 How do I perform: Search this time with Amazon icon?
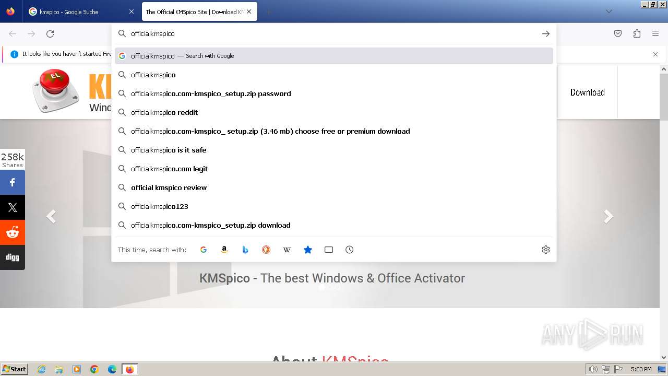pos(224,250)
